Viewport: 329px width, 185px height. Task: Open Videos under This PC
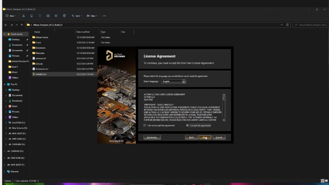[x=15, y=117]
